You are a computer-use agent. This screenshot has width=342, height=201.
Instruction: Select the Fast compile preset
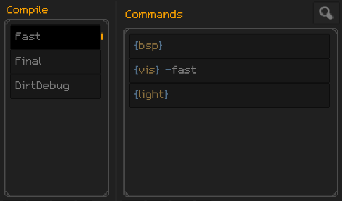pyautogui.click(x=55, y=37)
